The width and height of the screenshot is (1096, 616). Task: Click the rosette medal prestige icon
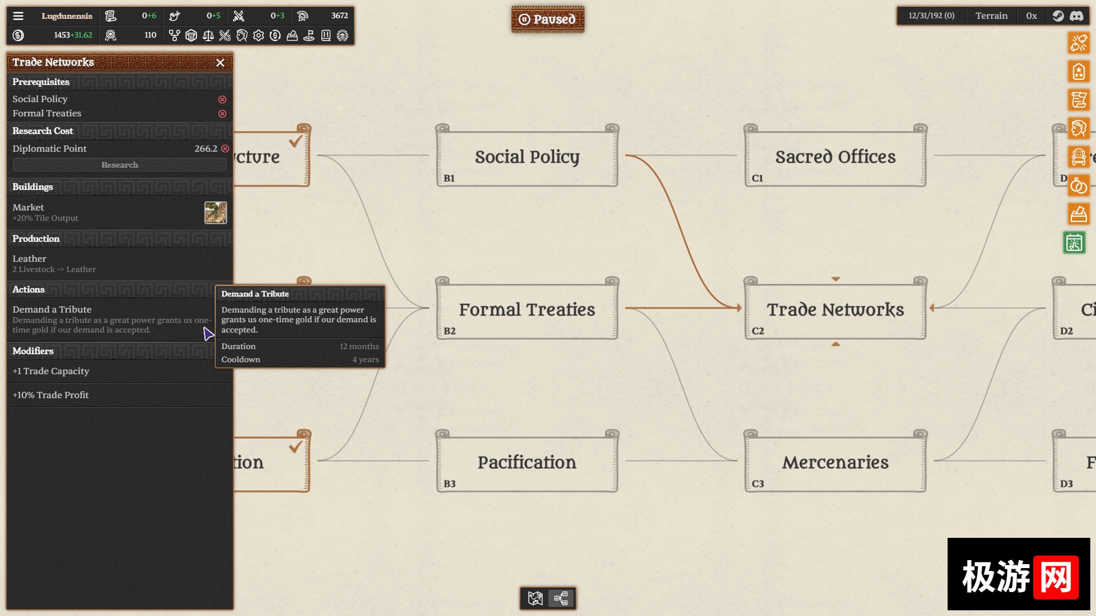click(111, 35)
